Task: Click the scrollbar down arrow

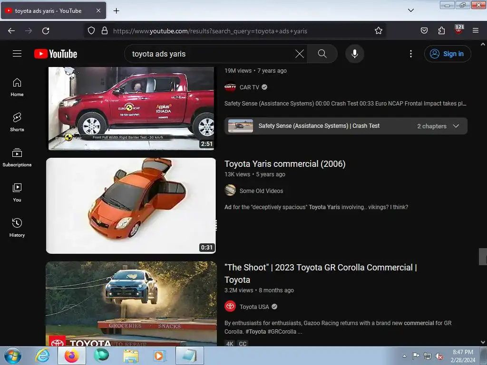Action: pos(483,342)
